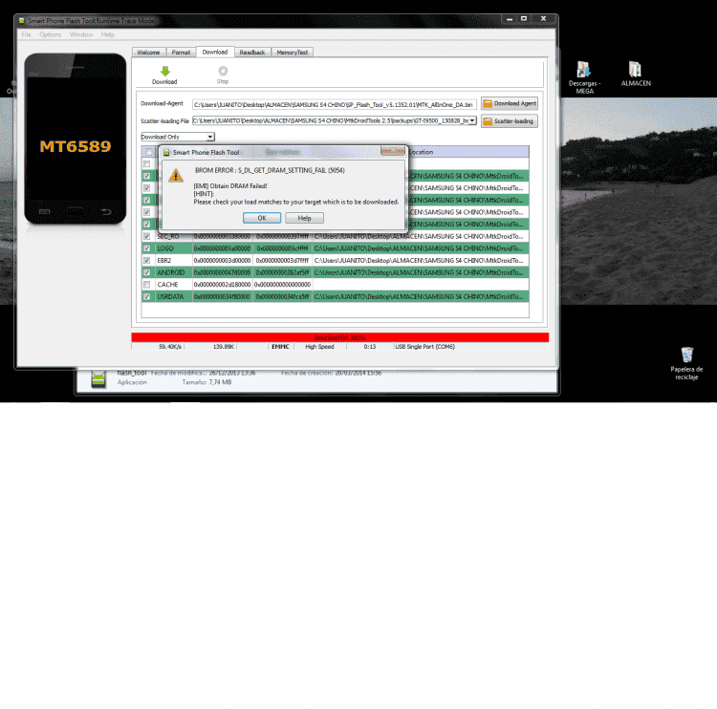Switch to the Readback tab

point(252,53)
